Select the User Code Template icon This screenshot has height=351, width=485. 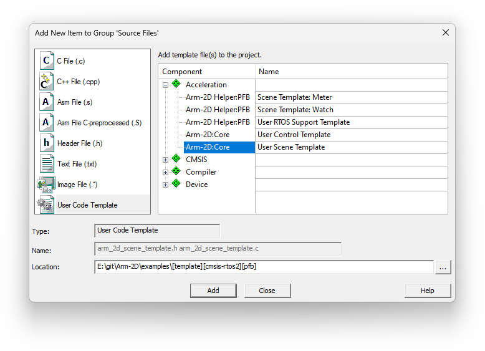coord(47,204)
